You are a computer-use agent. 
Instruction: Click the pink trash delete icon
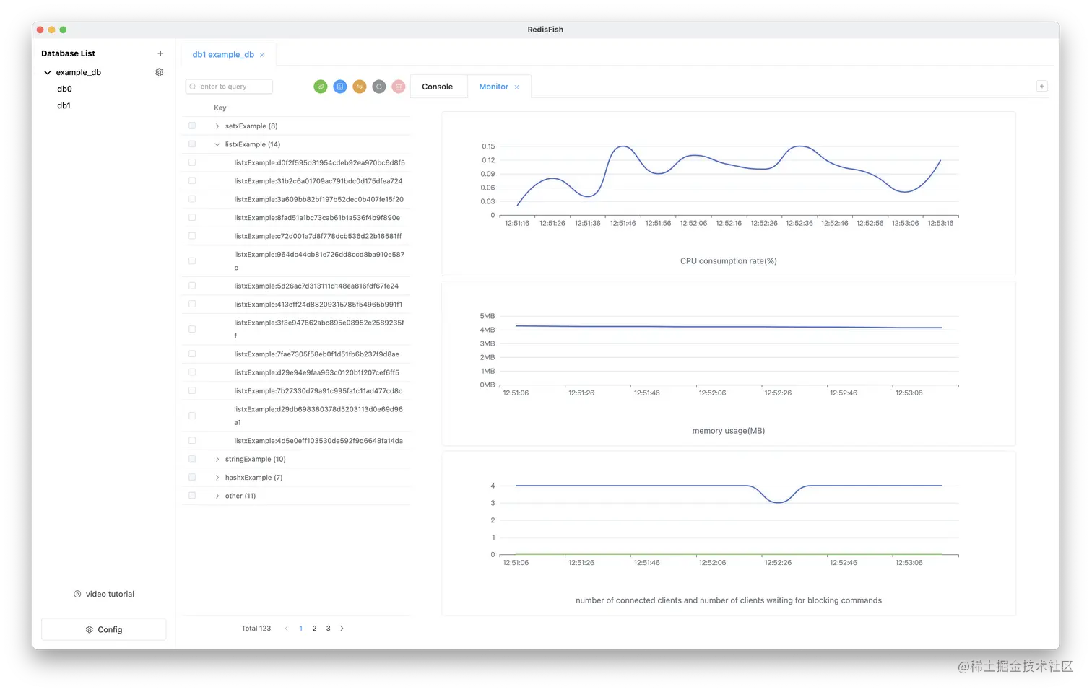pos(399,87)
